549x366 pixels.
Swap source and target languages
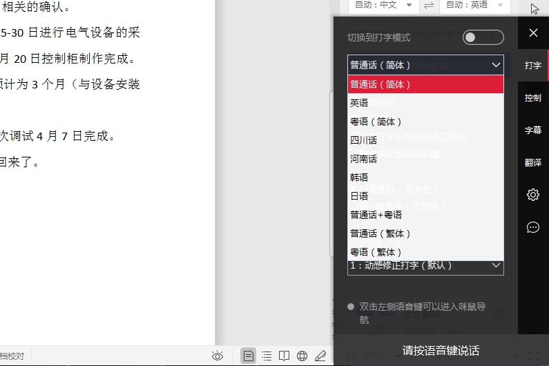(x=429, y=6)
